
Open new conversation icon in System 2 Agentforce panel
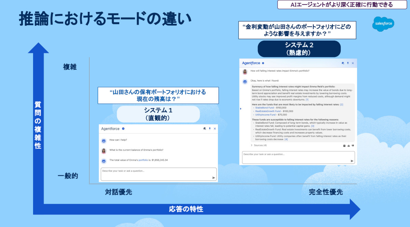[x=343, y=63]
